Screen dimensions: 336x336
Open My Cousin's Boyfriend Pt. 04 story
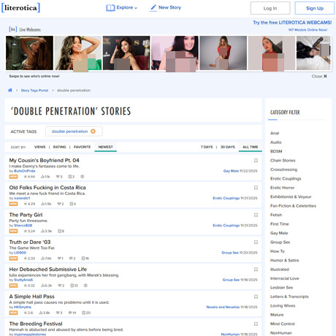point(44,160)
